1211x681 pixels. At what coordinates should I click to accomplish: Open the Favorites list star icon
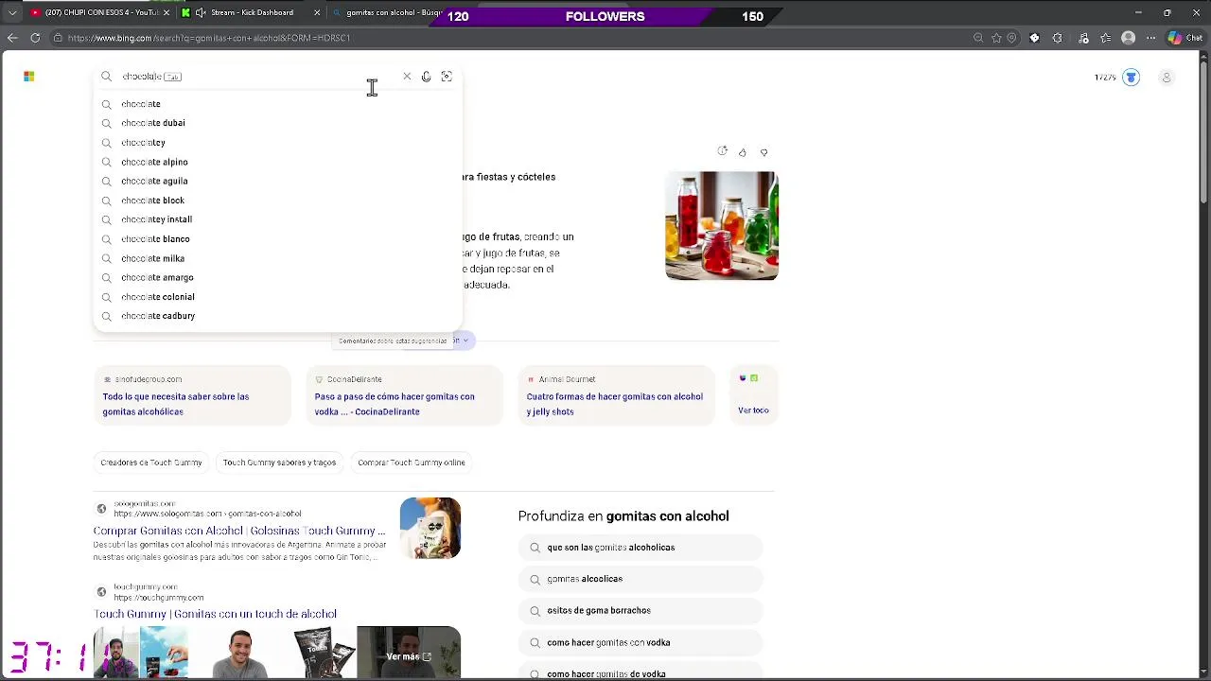1105,38
